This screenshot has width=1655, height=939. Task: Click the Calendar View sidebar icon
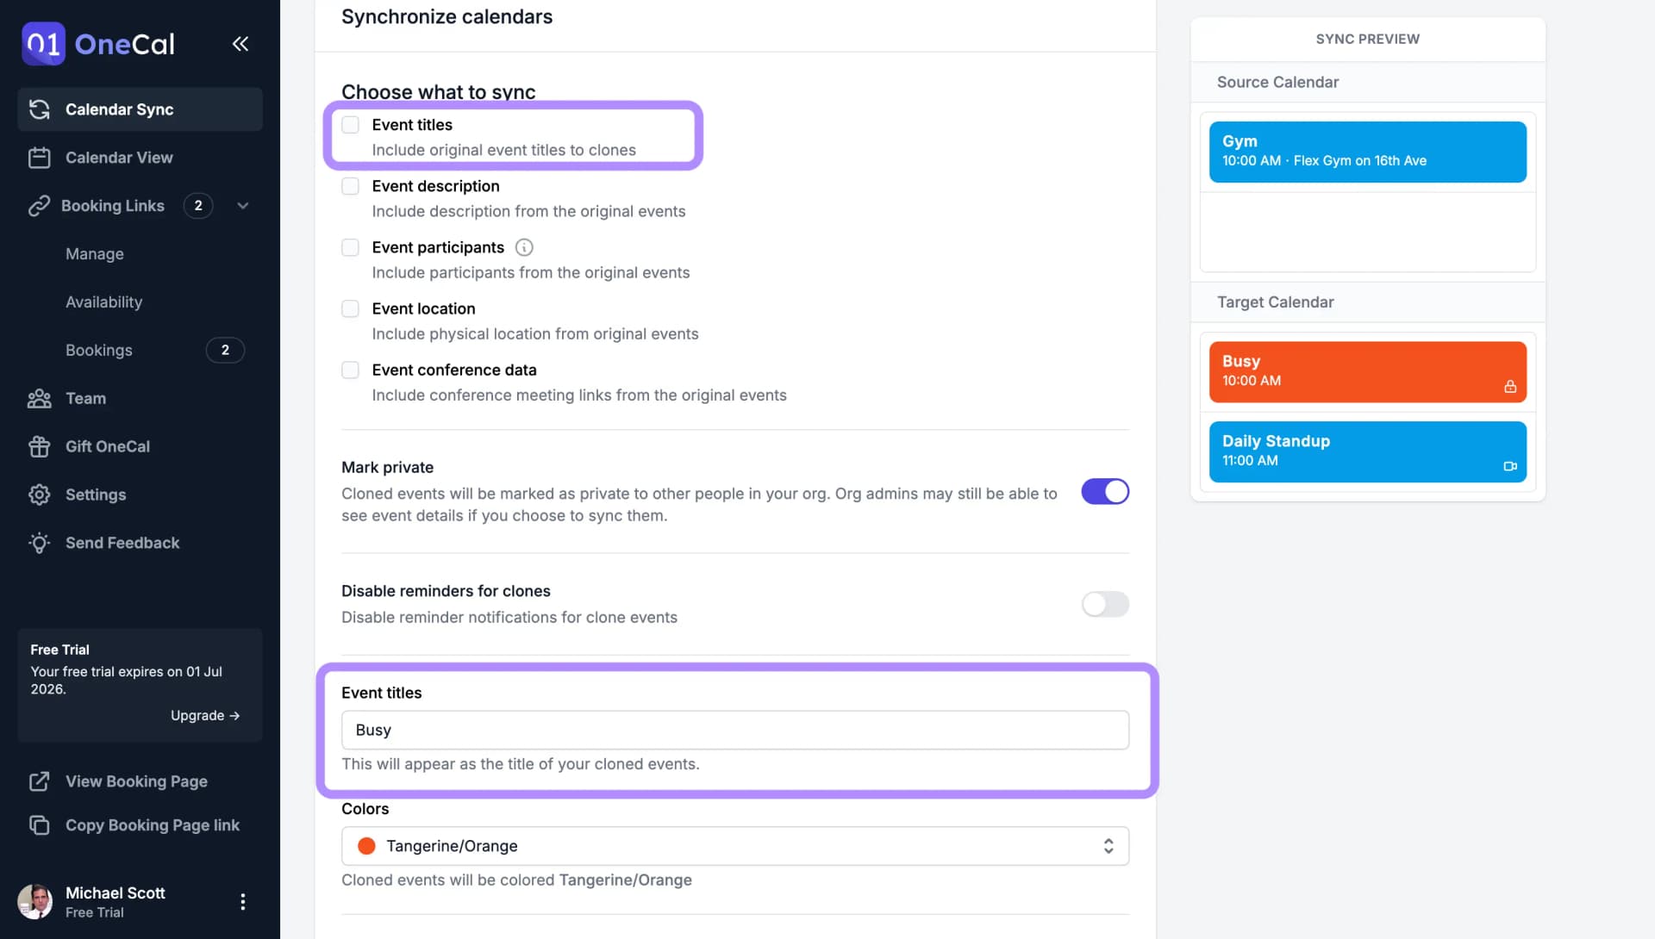tap(39, 158)
